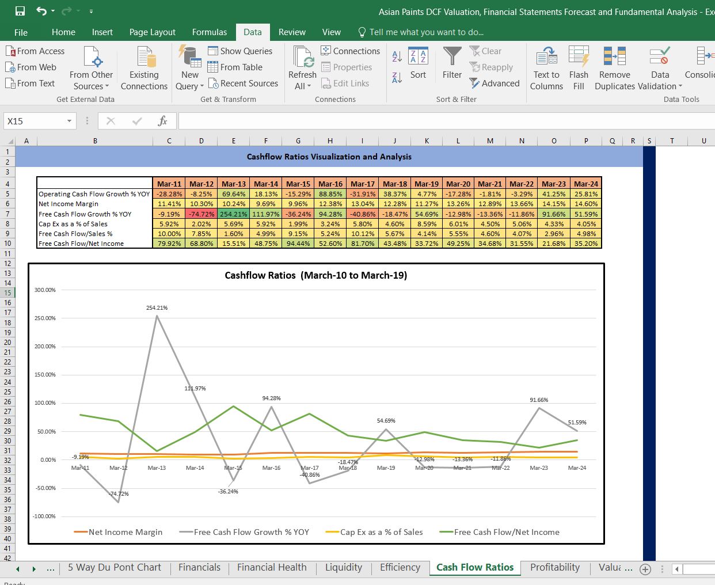Click Free Cash Flow Growth % YOY legend
Screen dimensions: 715x585
click(244, 532)
